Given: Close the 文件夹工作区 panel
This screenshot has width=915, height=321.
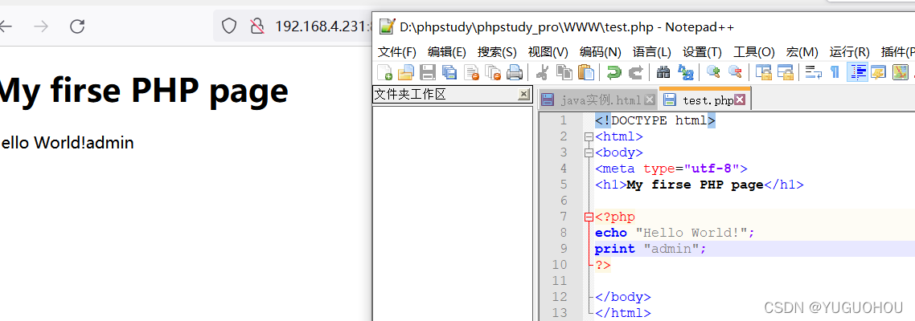Looking at the screenshot, I should pyautogui.click(x=523, y=95).
